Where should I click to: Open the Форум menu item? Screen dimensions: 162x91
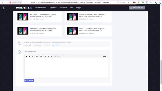[79, 8]
